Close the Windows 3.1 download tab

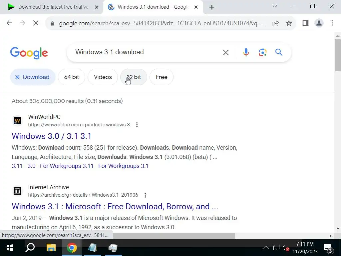click(196, 7)
